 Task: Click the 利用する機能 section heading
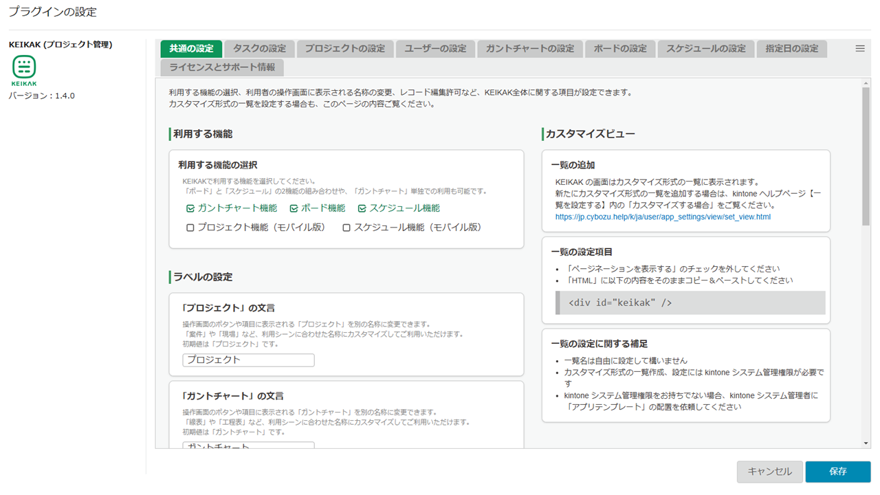(203, 134)
